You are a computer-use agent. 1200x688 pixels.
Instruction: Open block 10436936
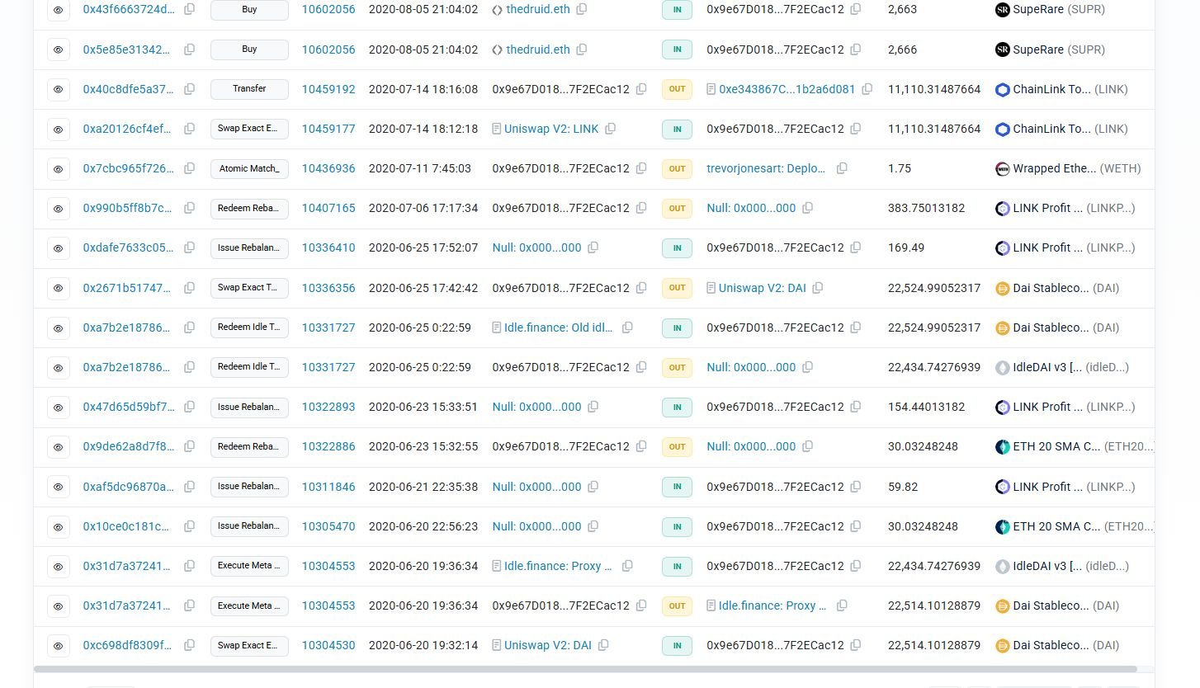pos(328,168)
